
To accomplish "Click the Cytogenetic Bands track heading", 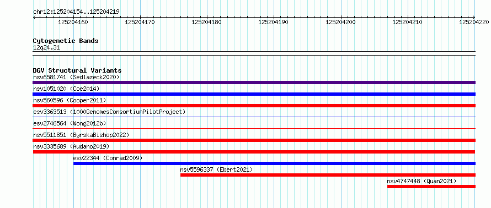I will click(x=66, y=41).
